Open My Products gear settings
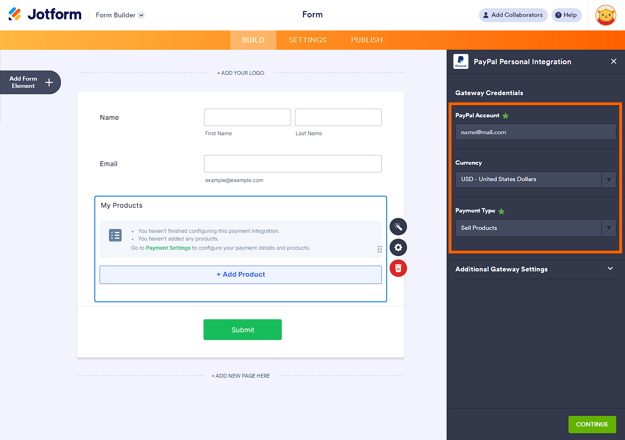Screen dimensions: 625x440 click(398, 247)
